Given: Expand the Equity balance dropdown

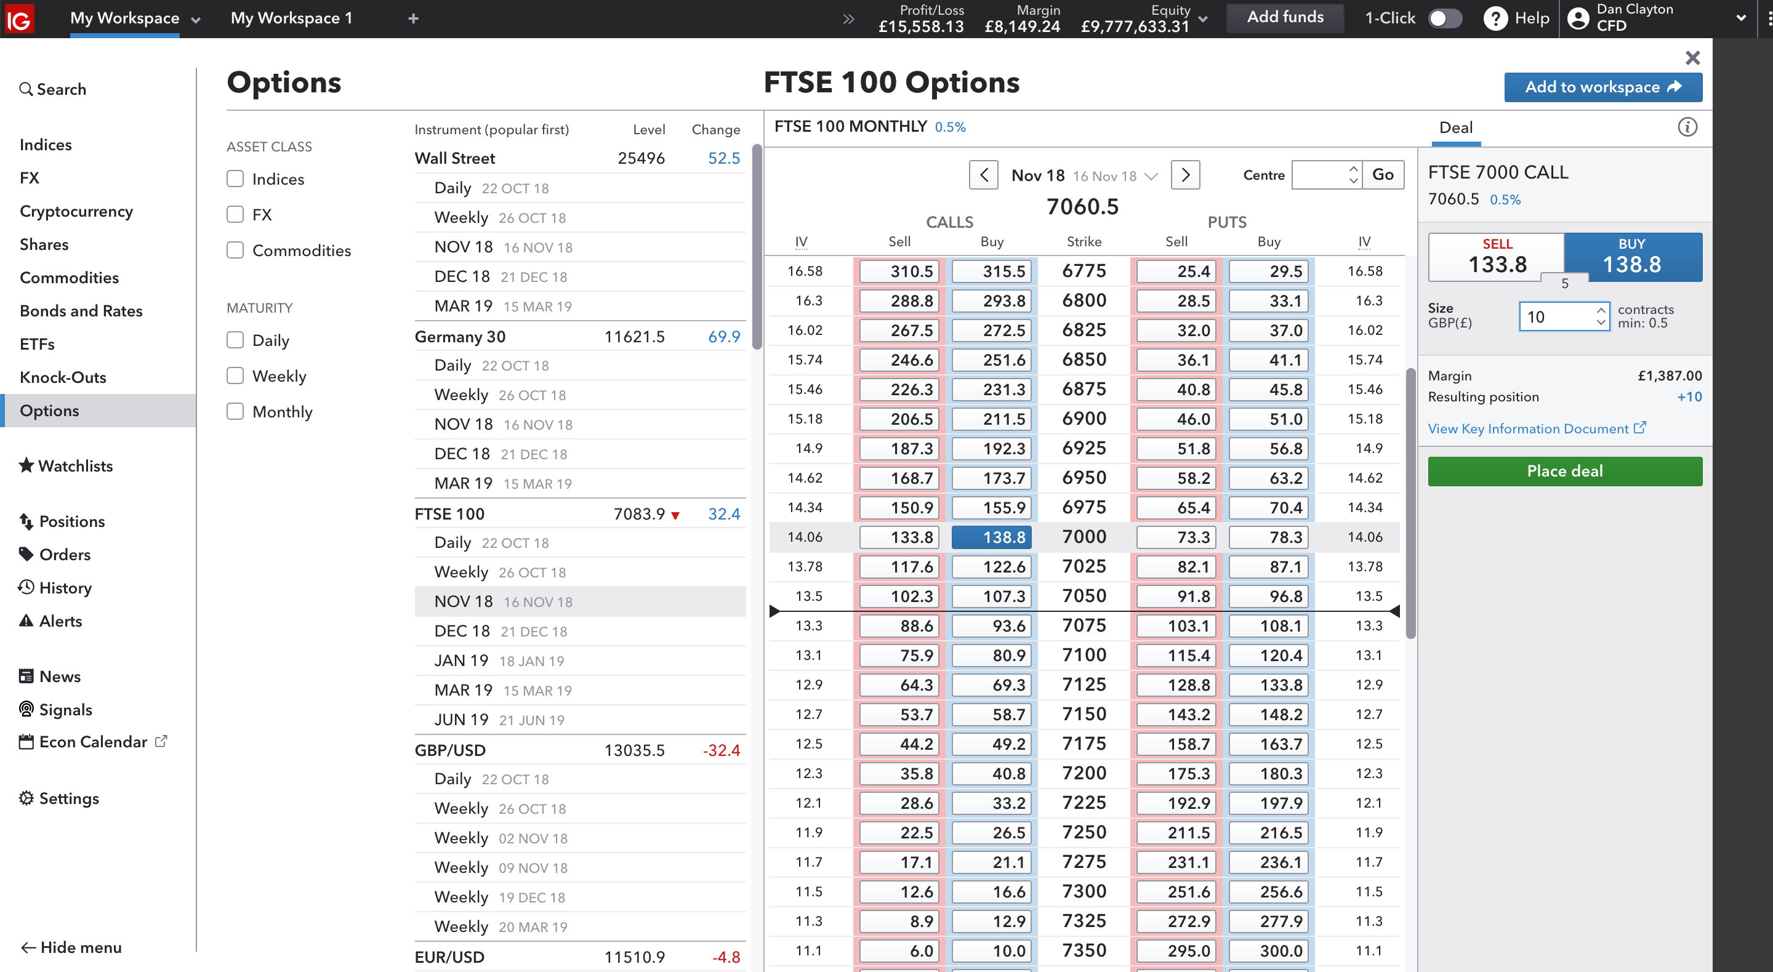Looking at the screenshot, I should pos(1203,19).
